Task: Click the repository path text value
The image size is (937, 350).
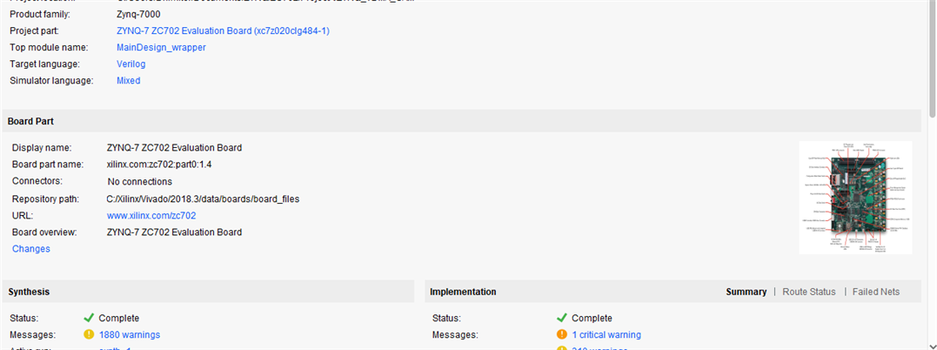Action: coord(203,199)
